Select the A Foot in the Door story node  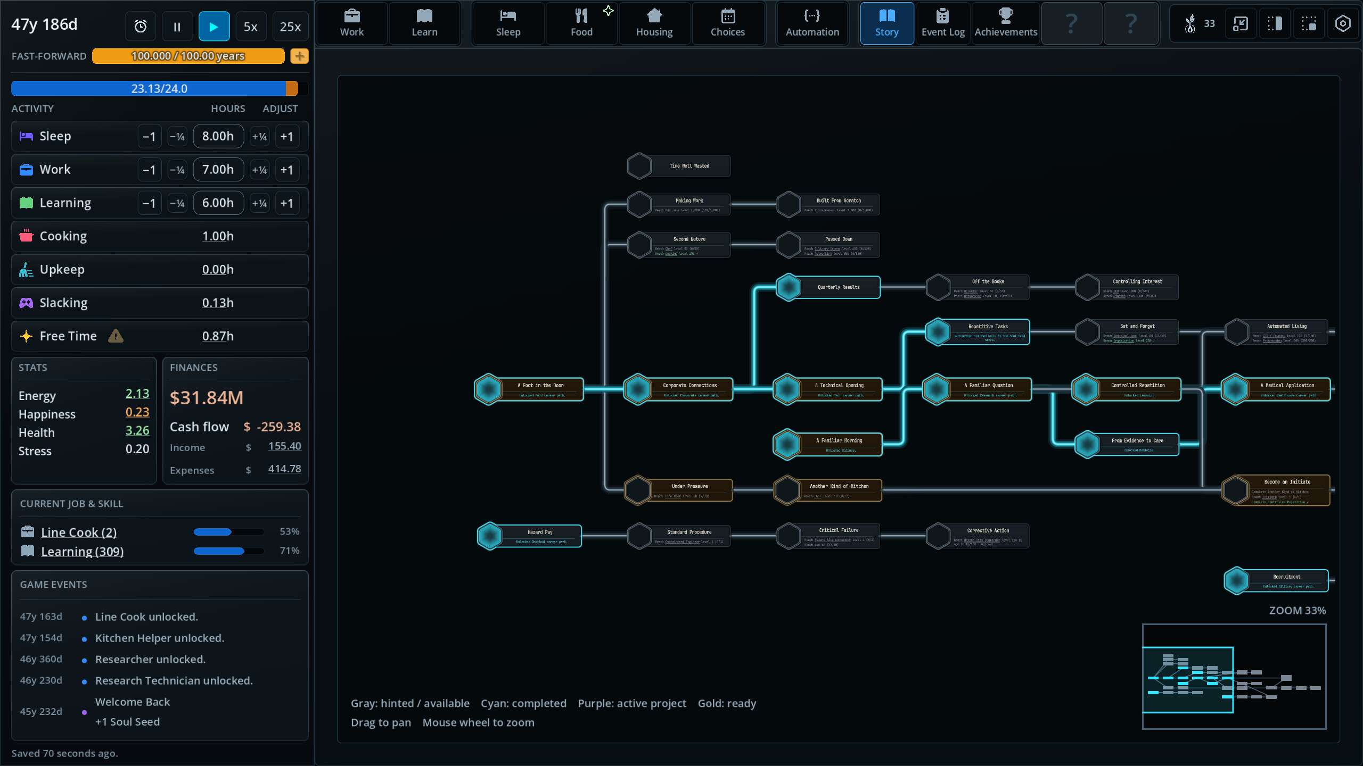(x=529, y=389)
